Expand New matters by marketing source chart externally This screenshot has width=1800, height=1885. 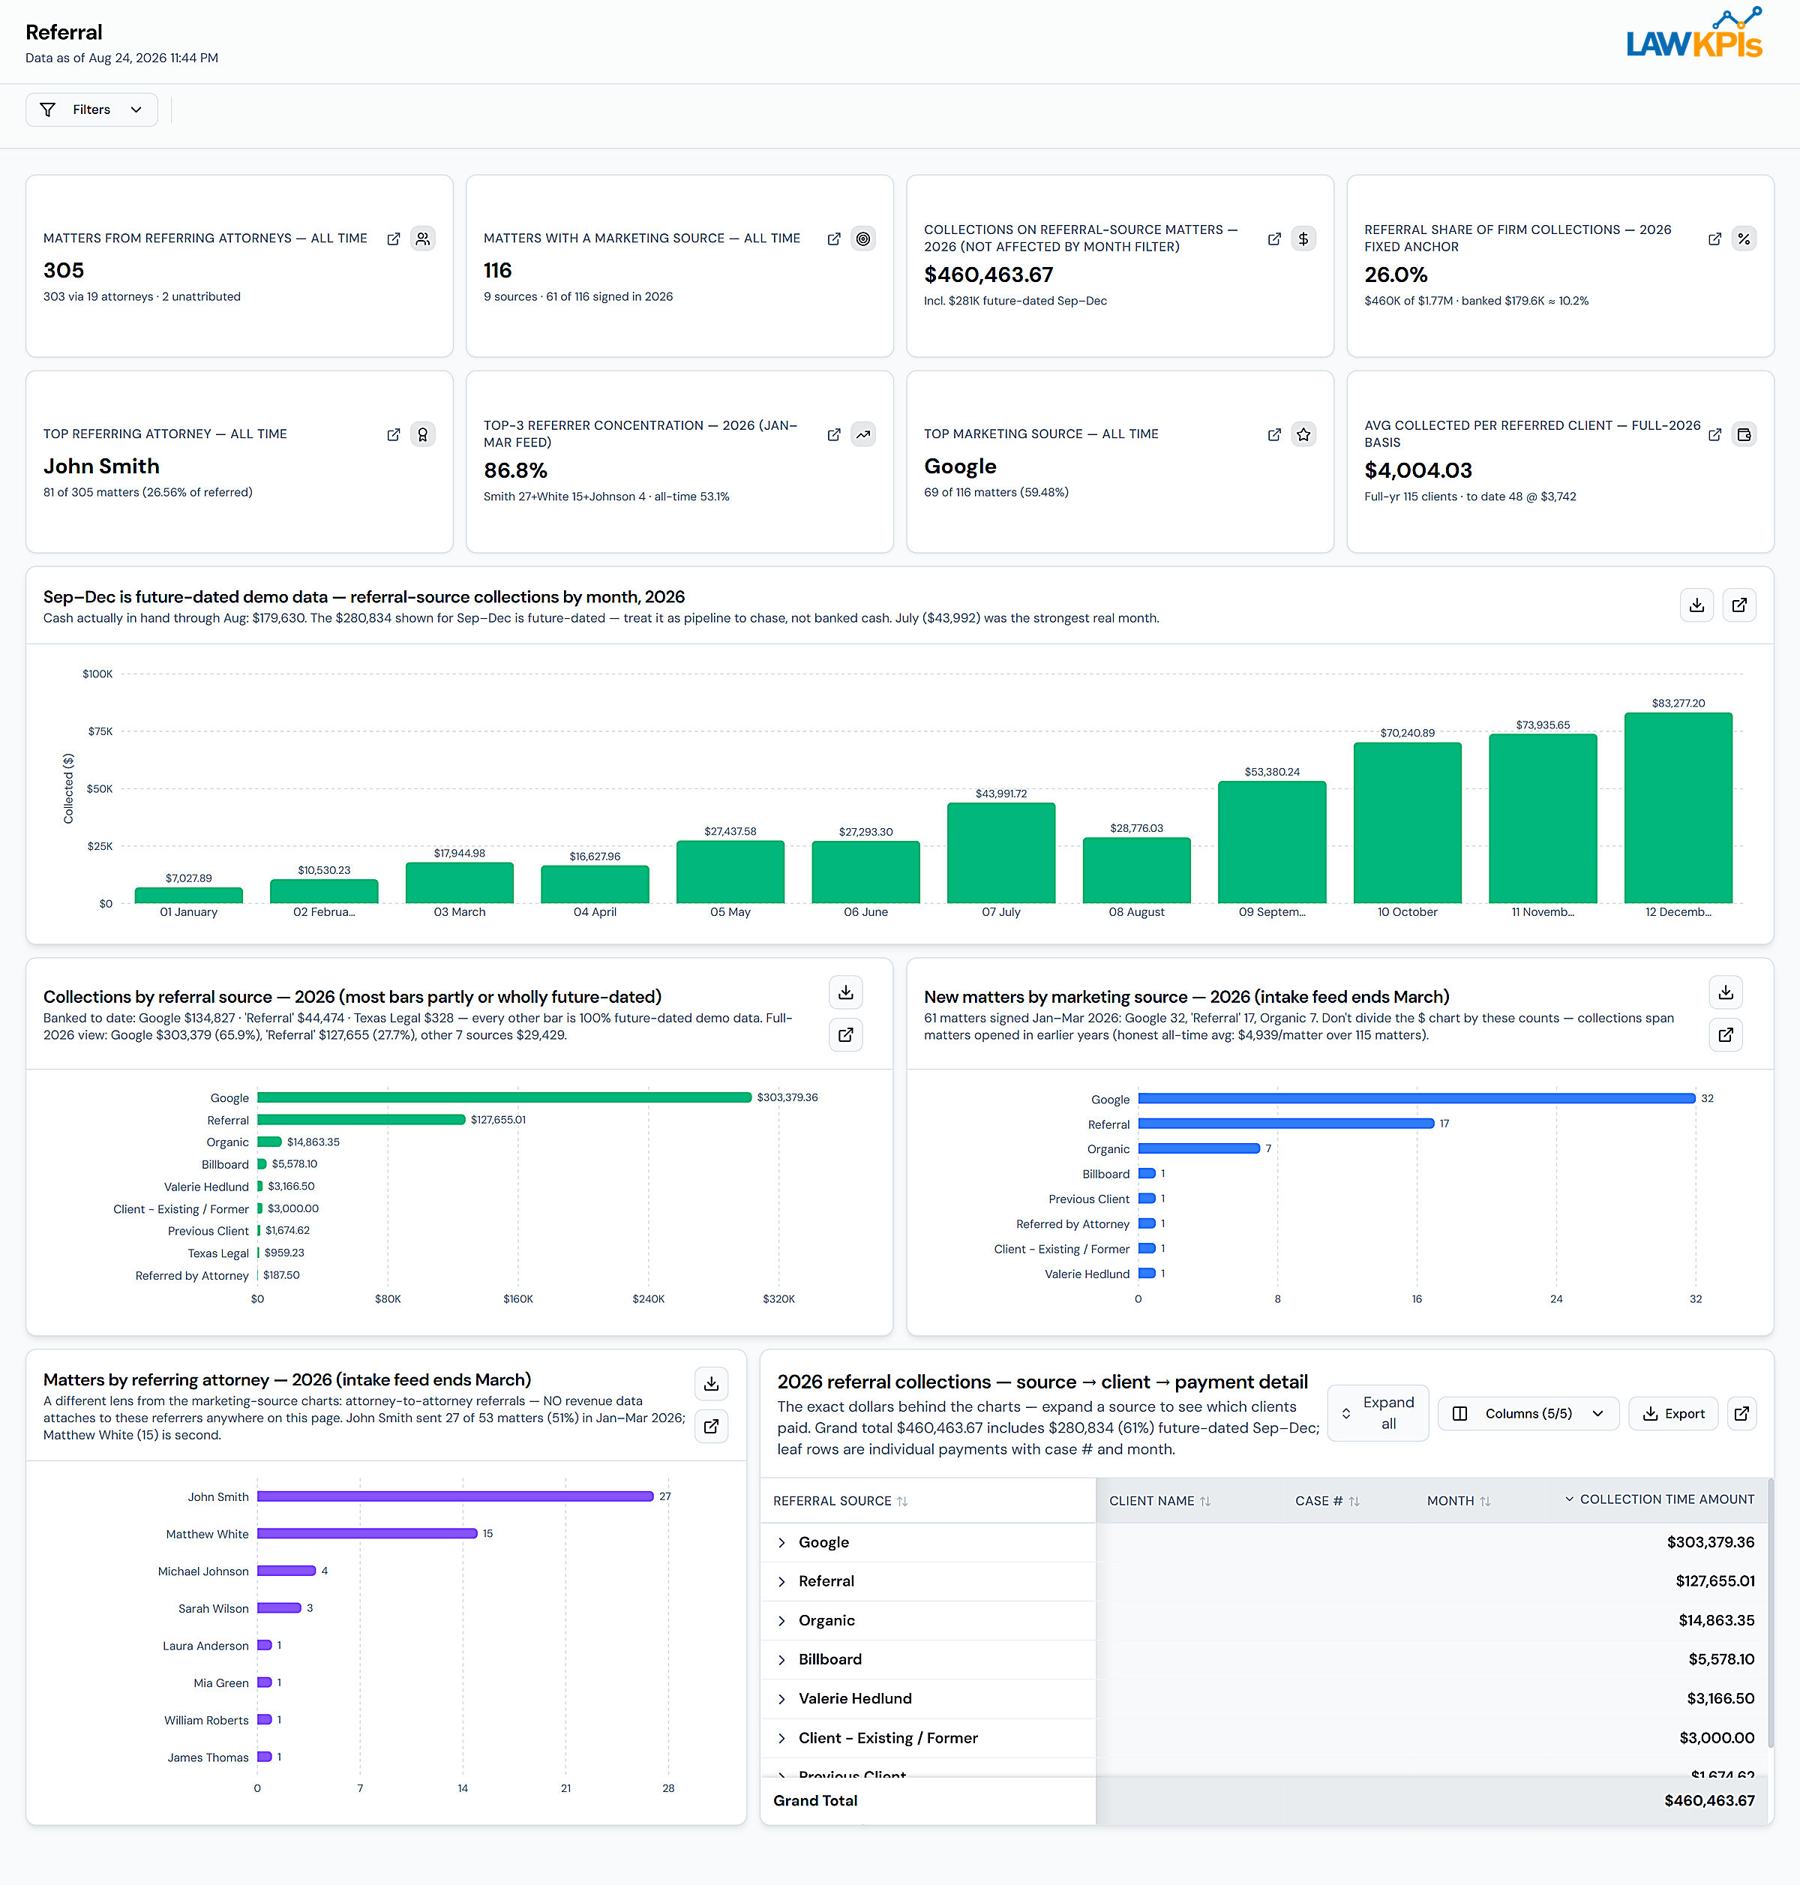pos(1726,1034)
